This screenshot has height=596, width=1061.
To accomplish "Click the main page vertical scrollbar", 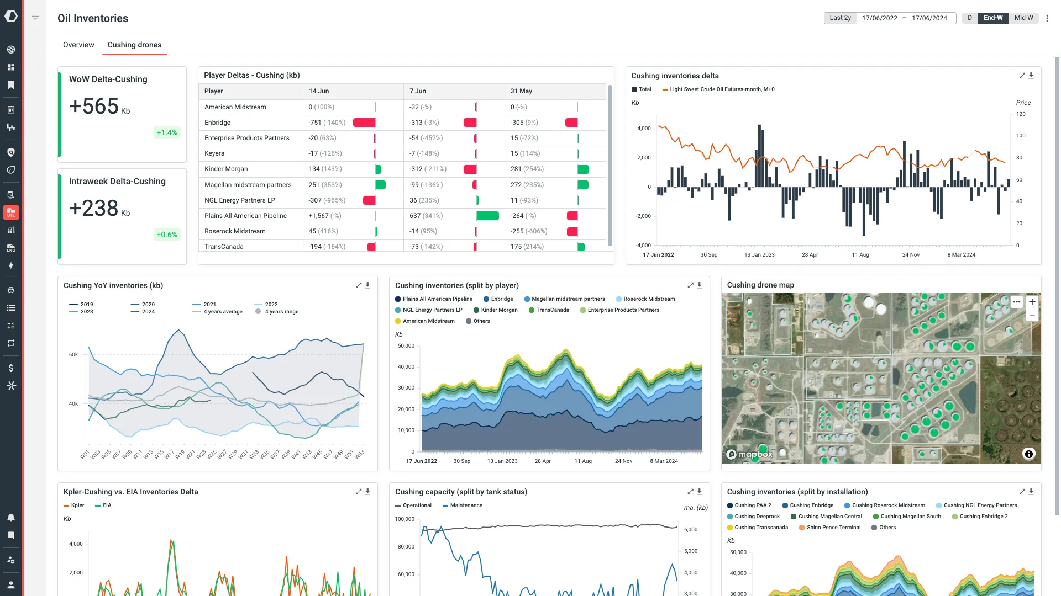I will point(1058,286).
